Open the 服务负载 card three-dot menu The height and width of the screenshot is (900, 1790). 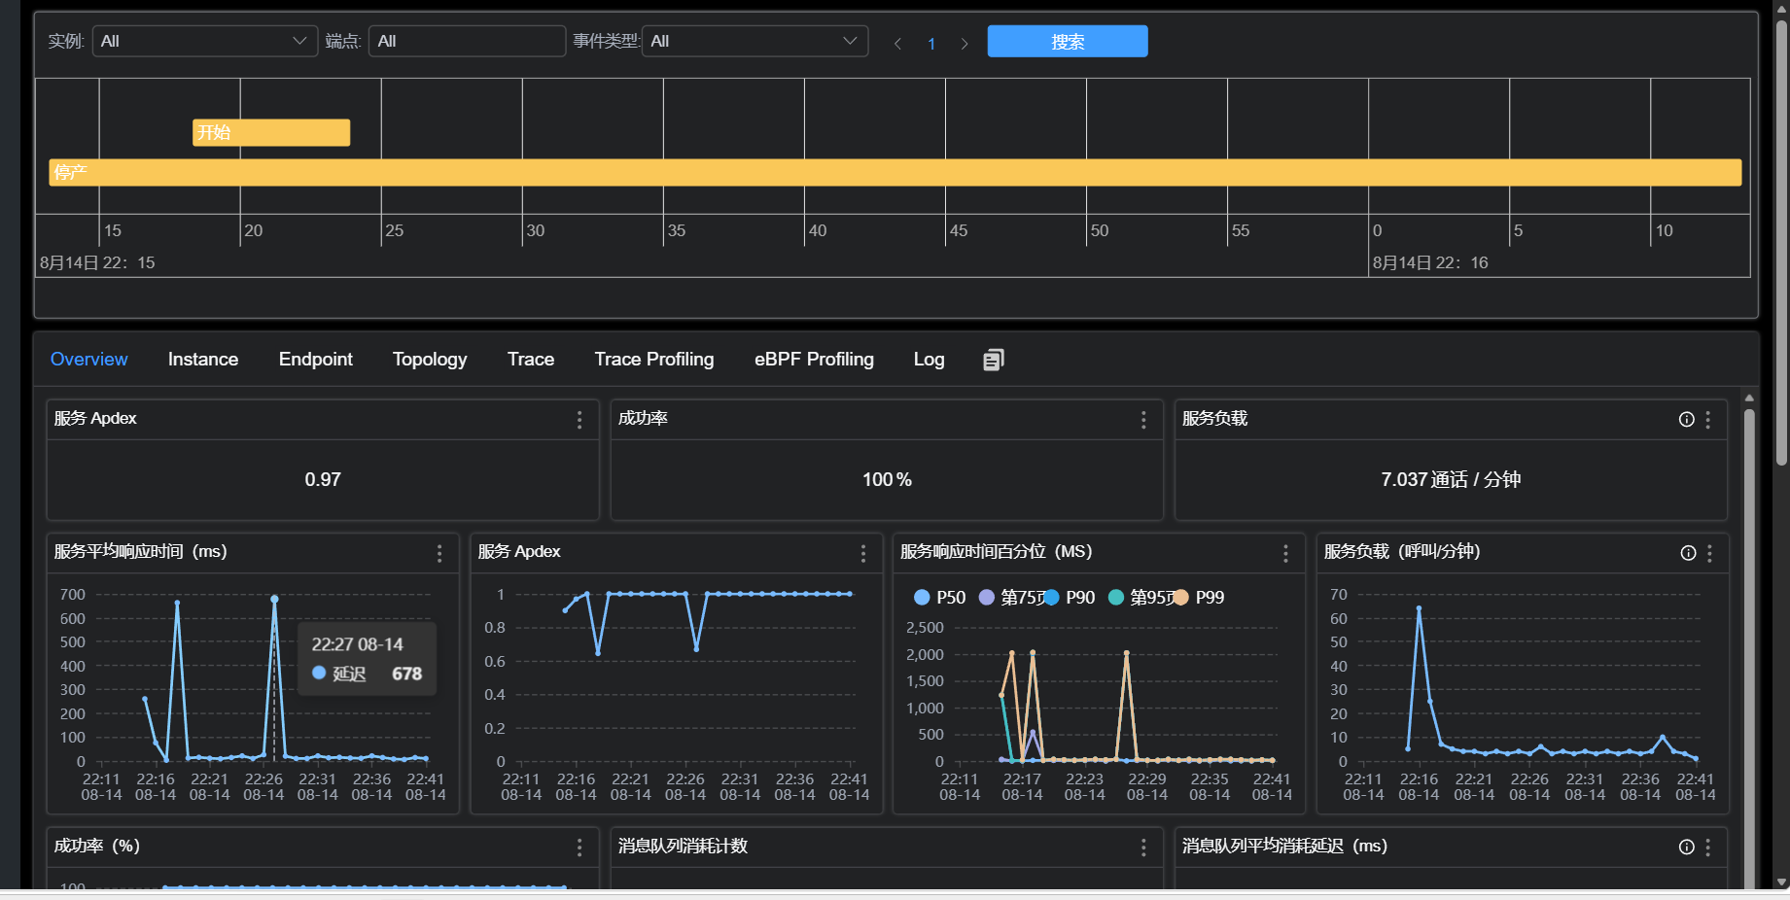1708,420
